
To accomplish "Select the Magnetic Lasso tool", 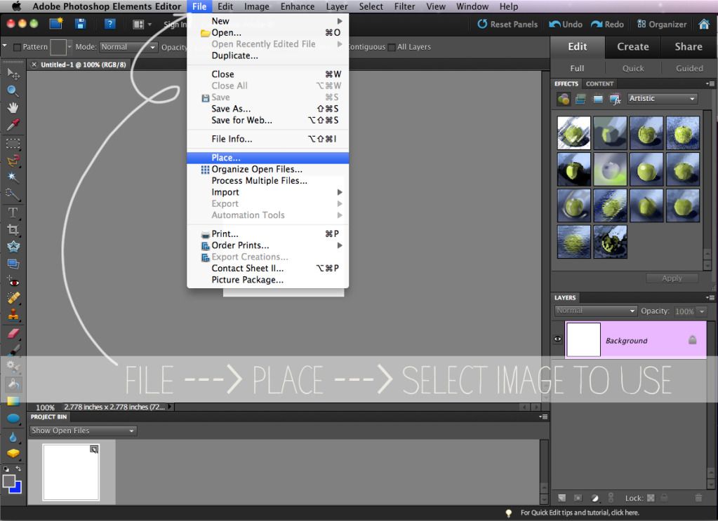I will (x=13, y=161).
